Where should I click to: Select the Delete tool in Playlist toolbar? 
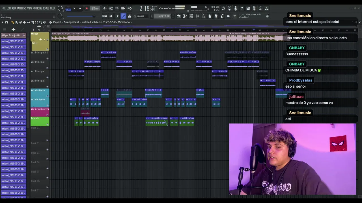(x=21, y=22)
